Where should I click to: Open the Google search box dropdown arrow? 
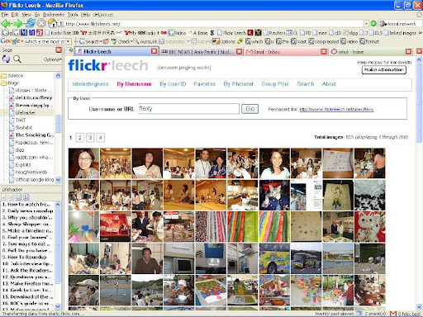(69, 41)
